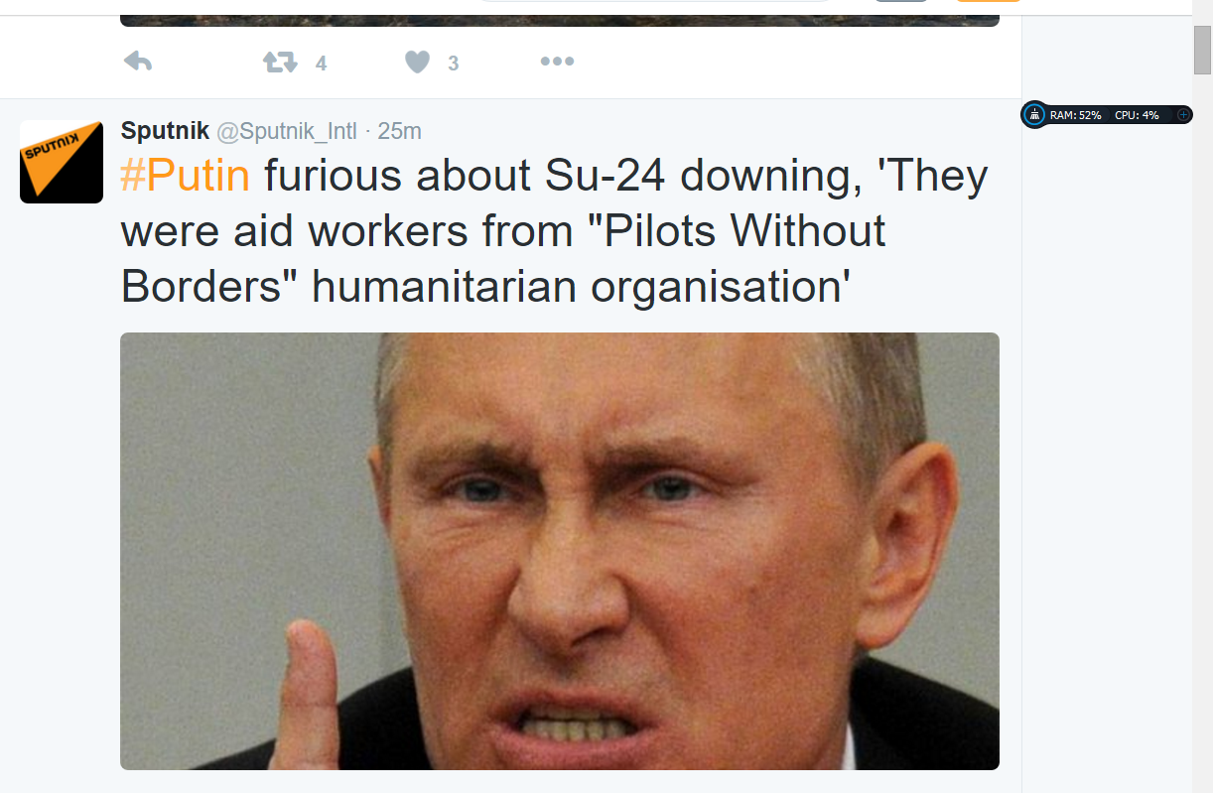Image resolution: width=1213 pixels, height=793 pixels.
Task: Expand the tweet's attached photo
Action: pos(560,551)
